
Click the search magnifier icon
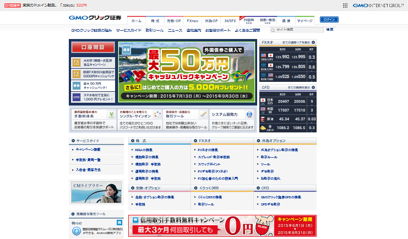[x=273, y=30]
